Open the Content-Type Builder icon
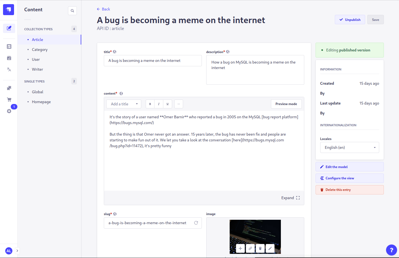The height and width of the screenshot is (258, 399). click(9, 46)
